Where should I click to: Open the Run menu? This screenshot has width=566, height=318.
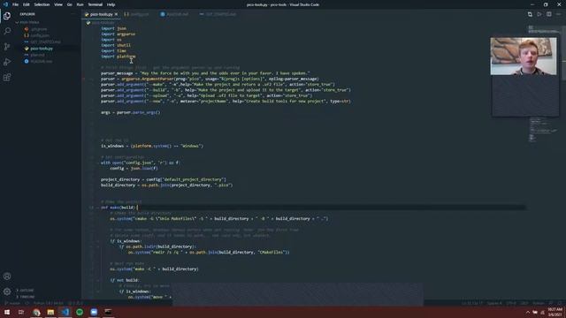coord(80,4)
